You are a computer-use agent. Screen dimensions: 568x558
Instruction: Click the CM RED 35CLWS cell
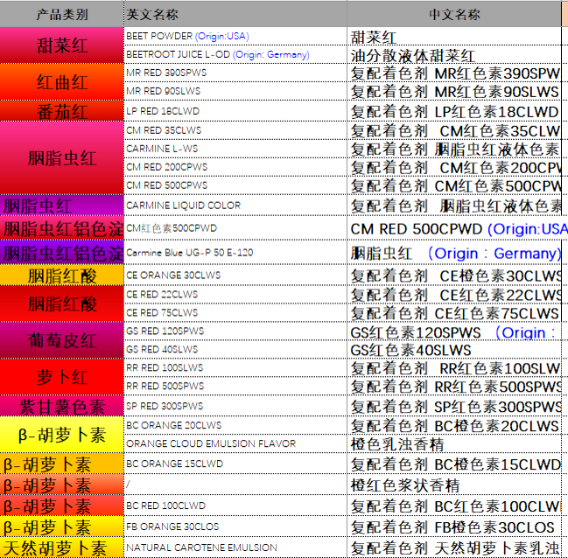[235, 130]
